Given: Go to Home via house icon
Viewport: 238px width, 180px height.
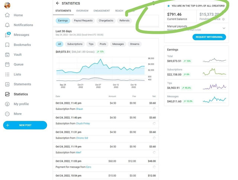Looking at the screenshot, I should point(7,15).
